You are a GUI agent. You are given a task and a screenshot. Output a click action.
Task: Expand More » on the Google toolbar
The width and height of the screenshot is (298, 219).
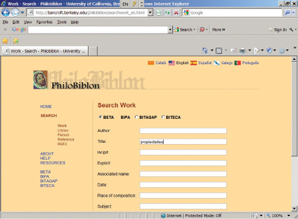click(x=219, y=29)
